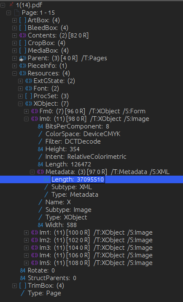Click the array bracket icon of ArtBox
The width and height of the screenshot is (183, 302).
pyautogui.click(x=23, y=20)
